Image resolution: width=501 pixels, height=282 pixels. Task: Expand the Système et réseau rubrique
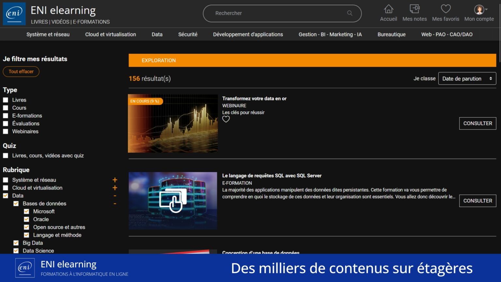click(115, 180)
